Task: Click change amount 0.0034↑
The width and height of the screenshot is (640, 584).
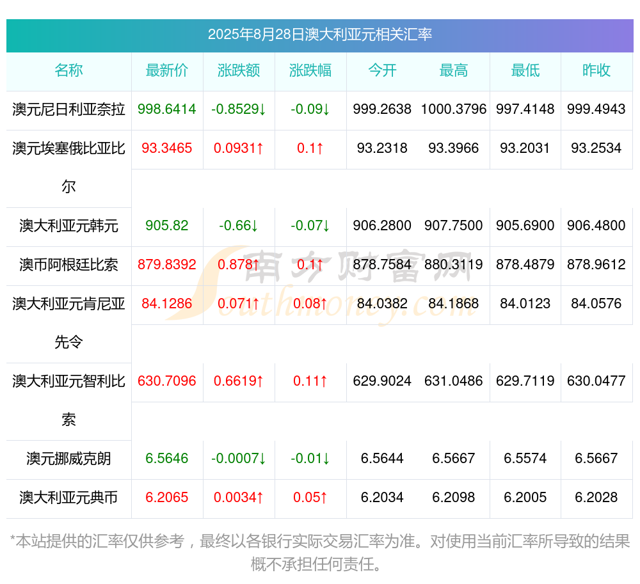Action: click(238, 498)
